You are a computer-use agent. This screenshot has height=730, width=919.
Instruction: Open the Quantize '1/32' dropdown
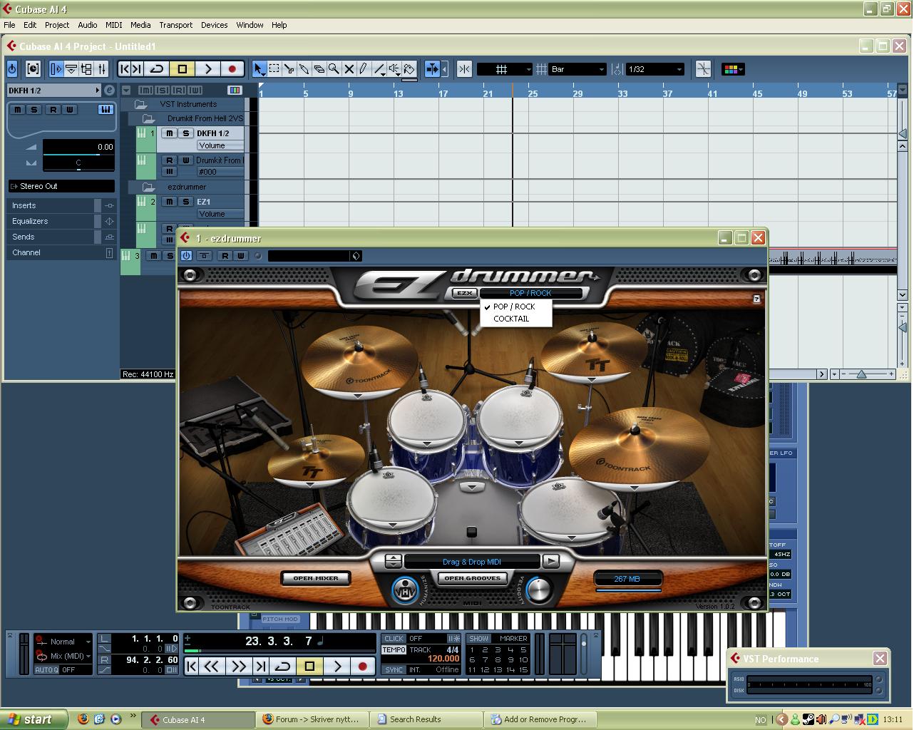pyautogui.click(x=654, y=69)
